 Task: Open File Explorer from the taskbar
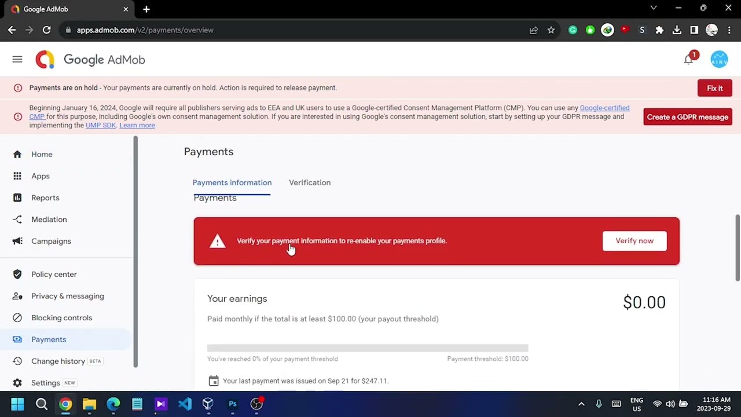pos(89,404)
